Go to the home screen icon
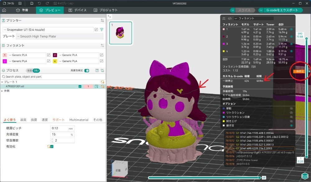 click(4, 10)
